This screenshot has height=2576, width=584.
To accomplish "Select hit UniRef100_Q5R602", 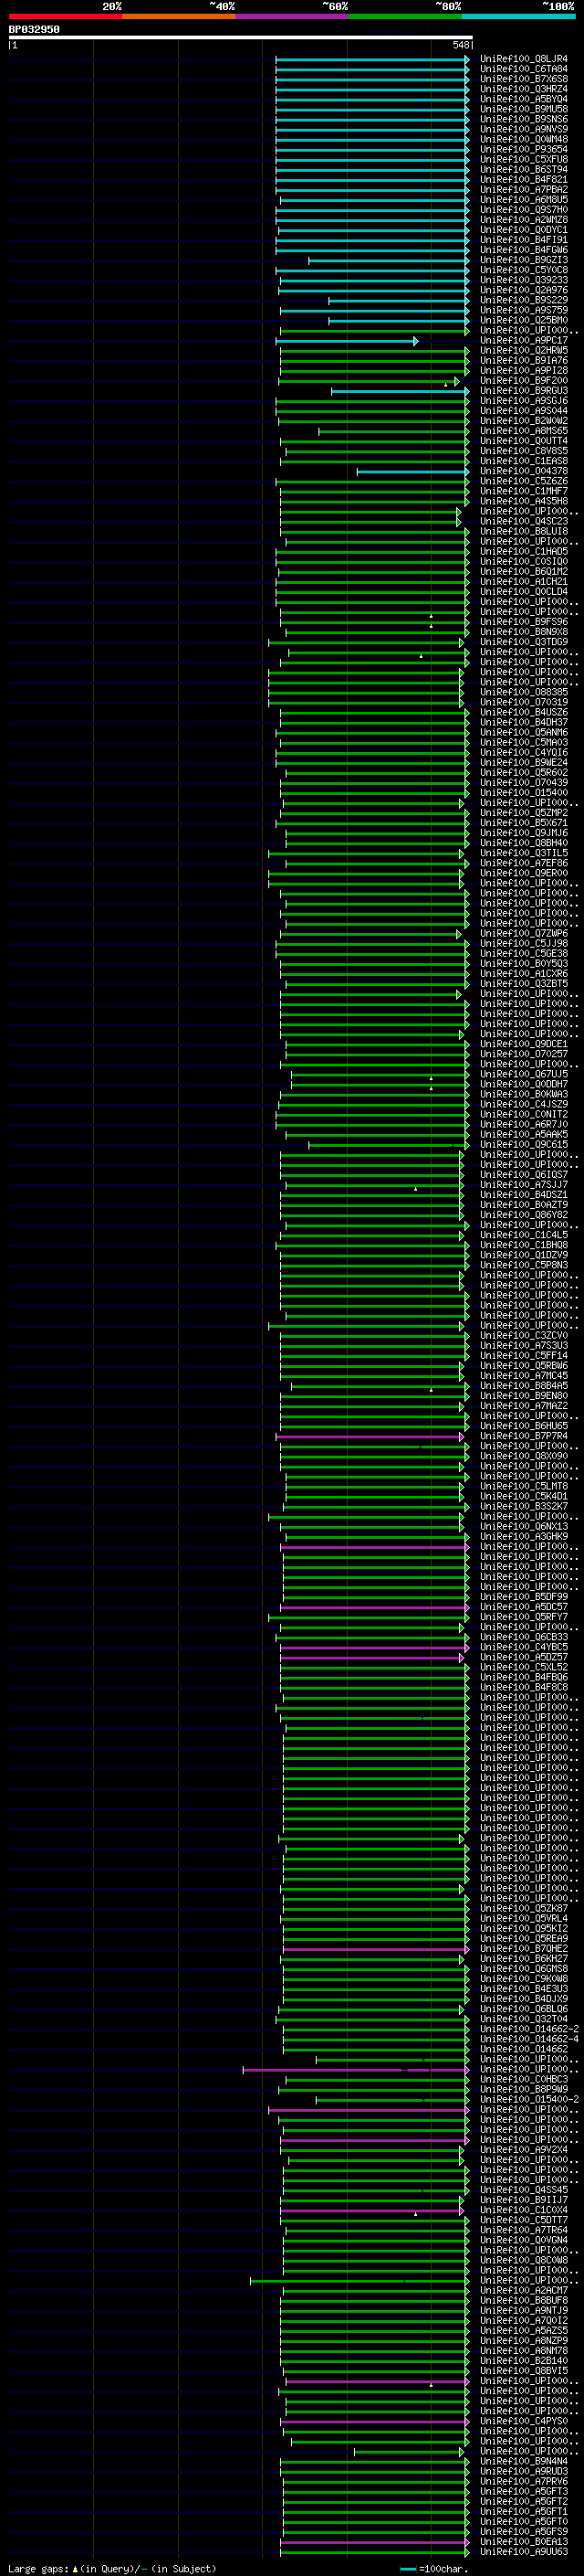I will (x=523, y=773).
